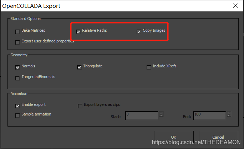The width and height of the screenshot is (244, 149).
Task: Click the Animation group label
Action: (19, 93)
